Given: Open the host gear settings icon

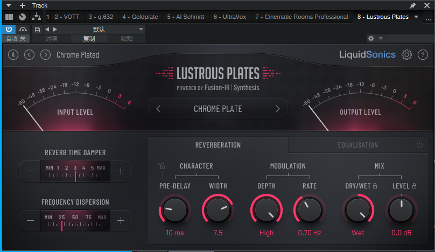Looking at the screenshot, I should click(371, 39).
